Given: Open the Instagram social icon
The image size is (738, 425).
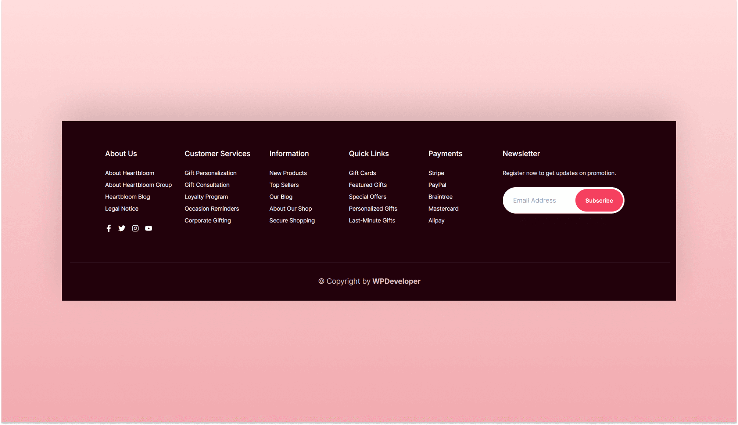Looking at the screenshot, I should (x=135, y=228).
